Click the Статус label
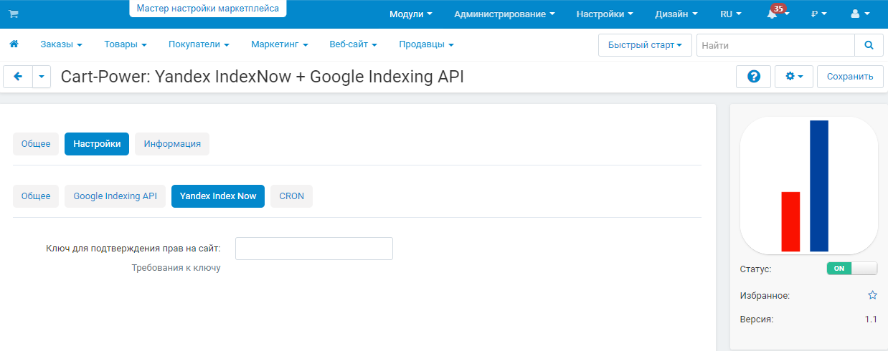Screen dimensions: 888x351 755,269
